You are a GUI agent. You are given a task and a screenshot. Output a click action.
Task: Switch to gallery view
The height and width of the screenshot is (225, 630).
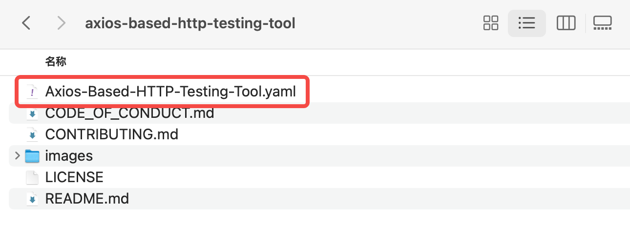(603, 23)
